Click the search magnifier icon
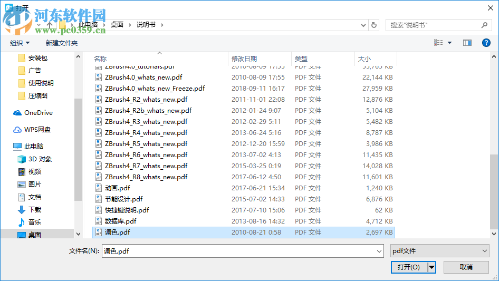This screenshot has height=281, width=499. pyautogui.click(x=484, y=25)
